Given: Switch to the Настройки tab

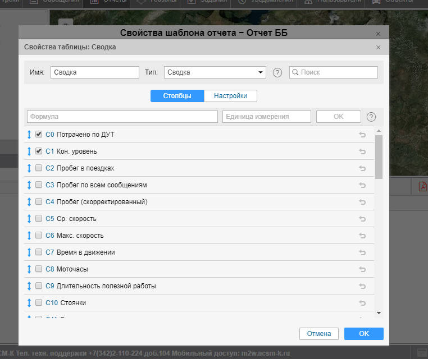Looking at the screenshot, I should [230, 96].
